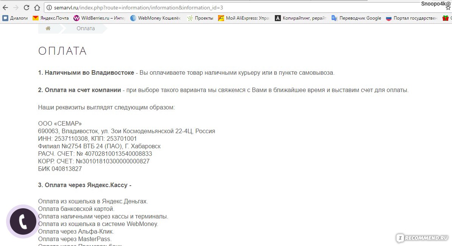Screen dimensions: 452x246
Task: Open the Яндекс.Почта bookmark
Action: (x=51, y=18)
